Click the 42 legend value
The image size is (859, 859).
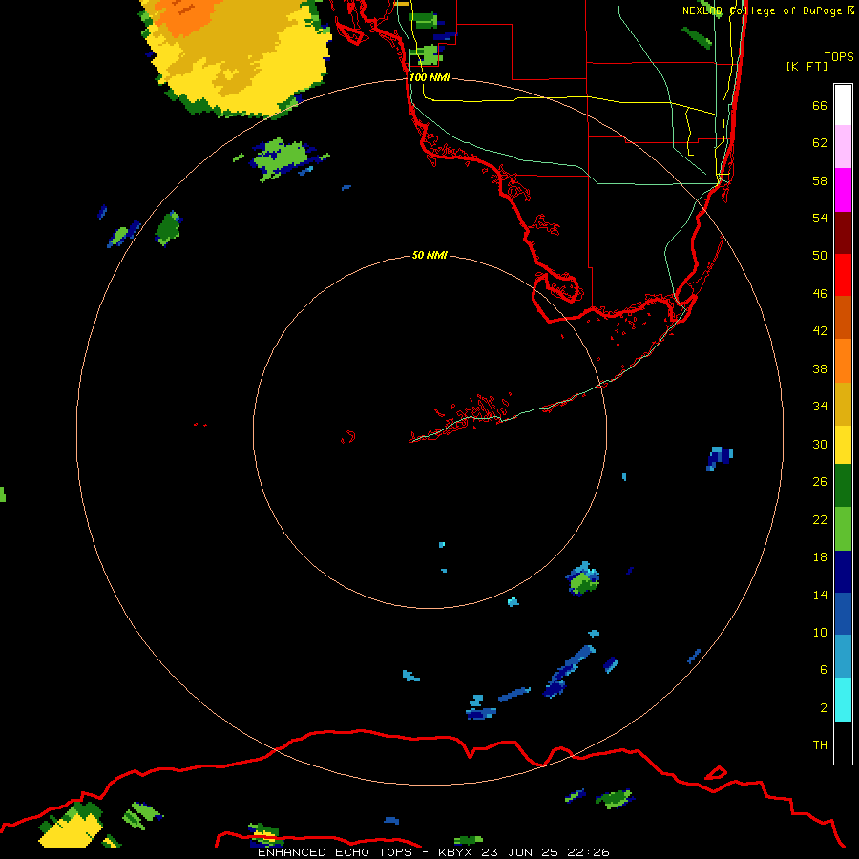(x=820, y=331)
